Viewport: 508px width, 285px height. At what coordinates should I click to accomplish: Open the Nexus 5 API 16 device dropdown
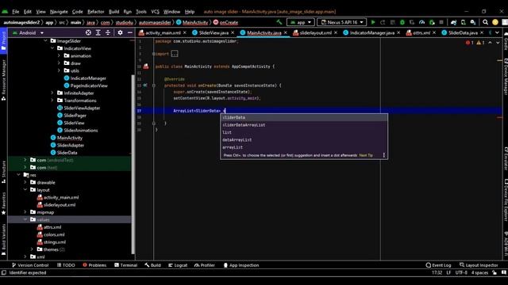pos(342,22)
